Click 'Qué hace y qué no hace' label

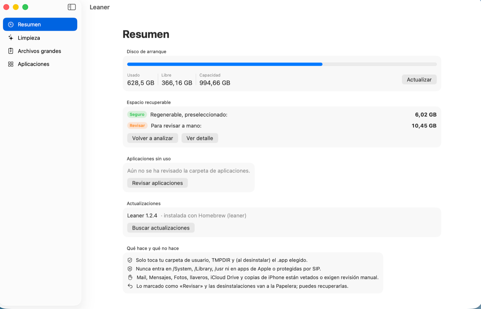[x=153, y=248]
